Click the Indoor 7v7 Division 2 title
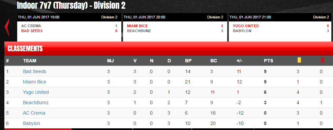 pyautogui.click(x=71, y=5)
